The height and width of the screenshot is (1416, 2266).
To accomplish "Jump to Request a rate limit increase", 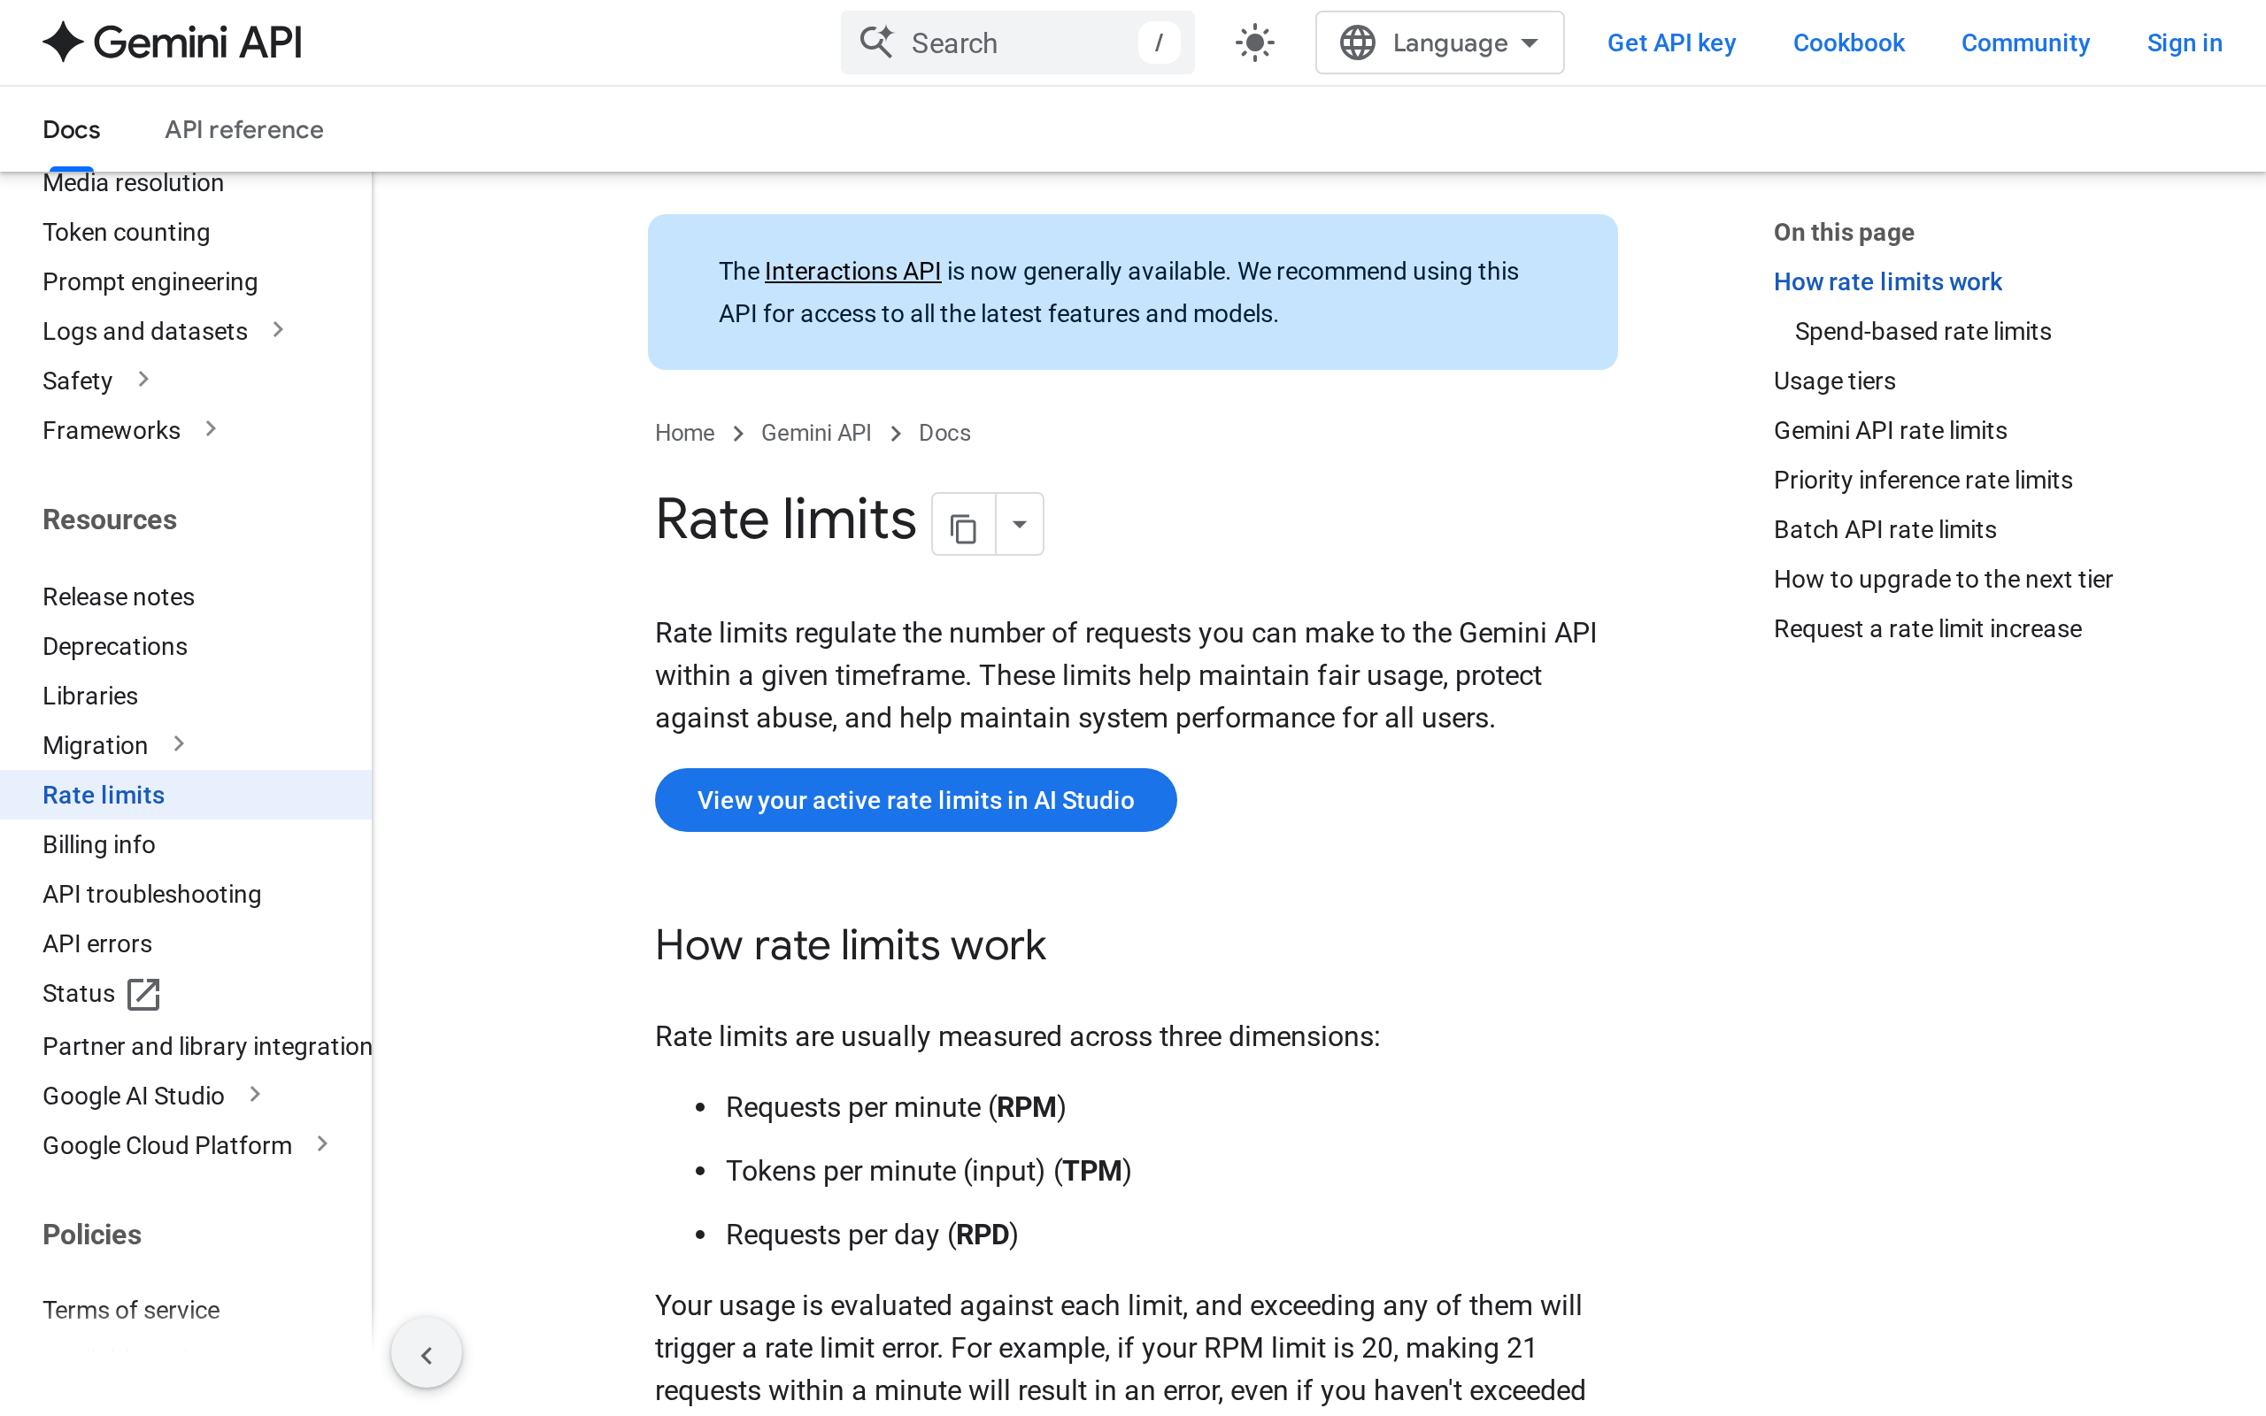I will pos(1927,629).
